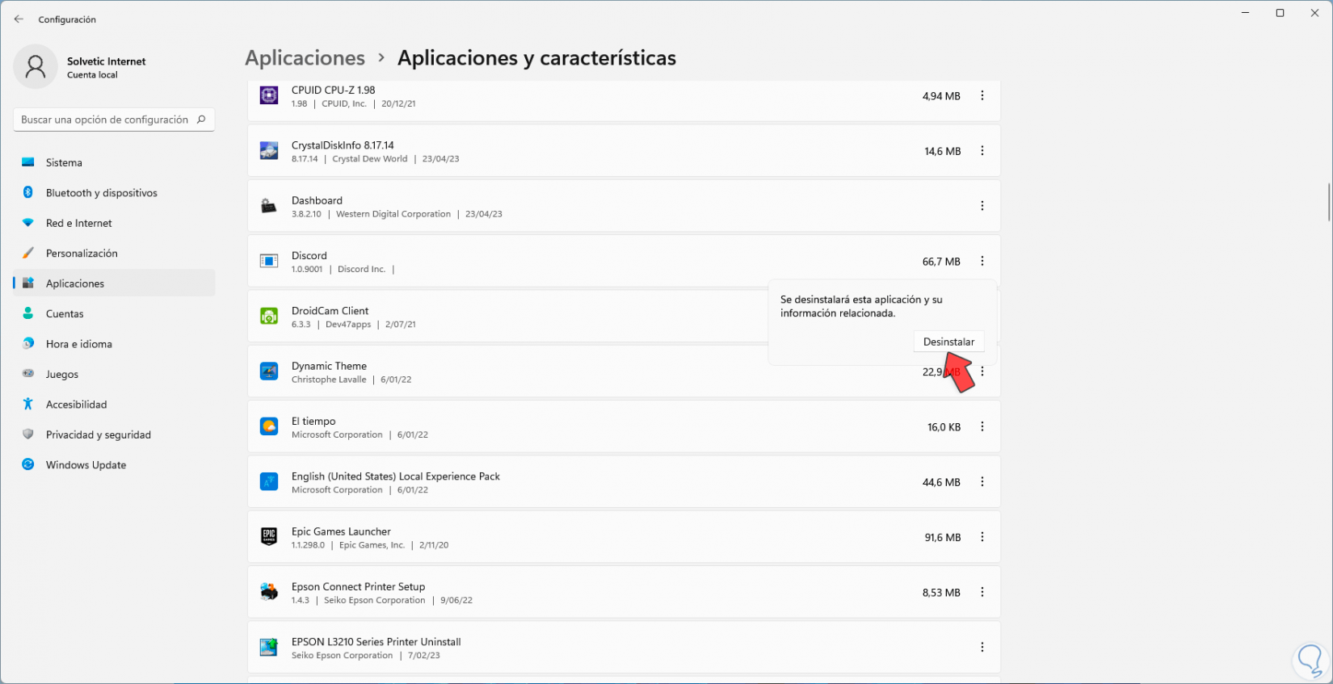Image resolution: width=1333 pixels, height=684 pixels.
Task: Click the Dynamic Theme app icon
Action: coord(269,371)
